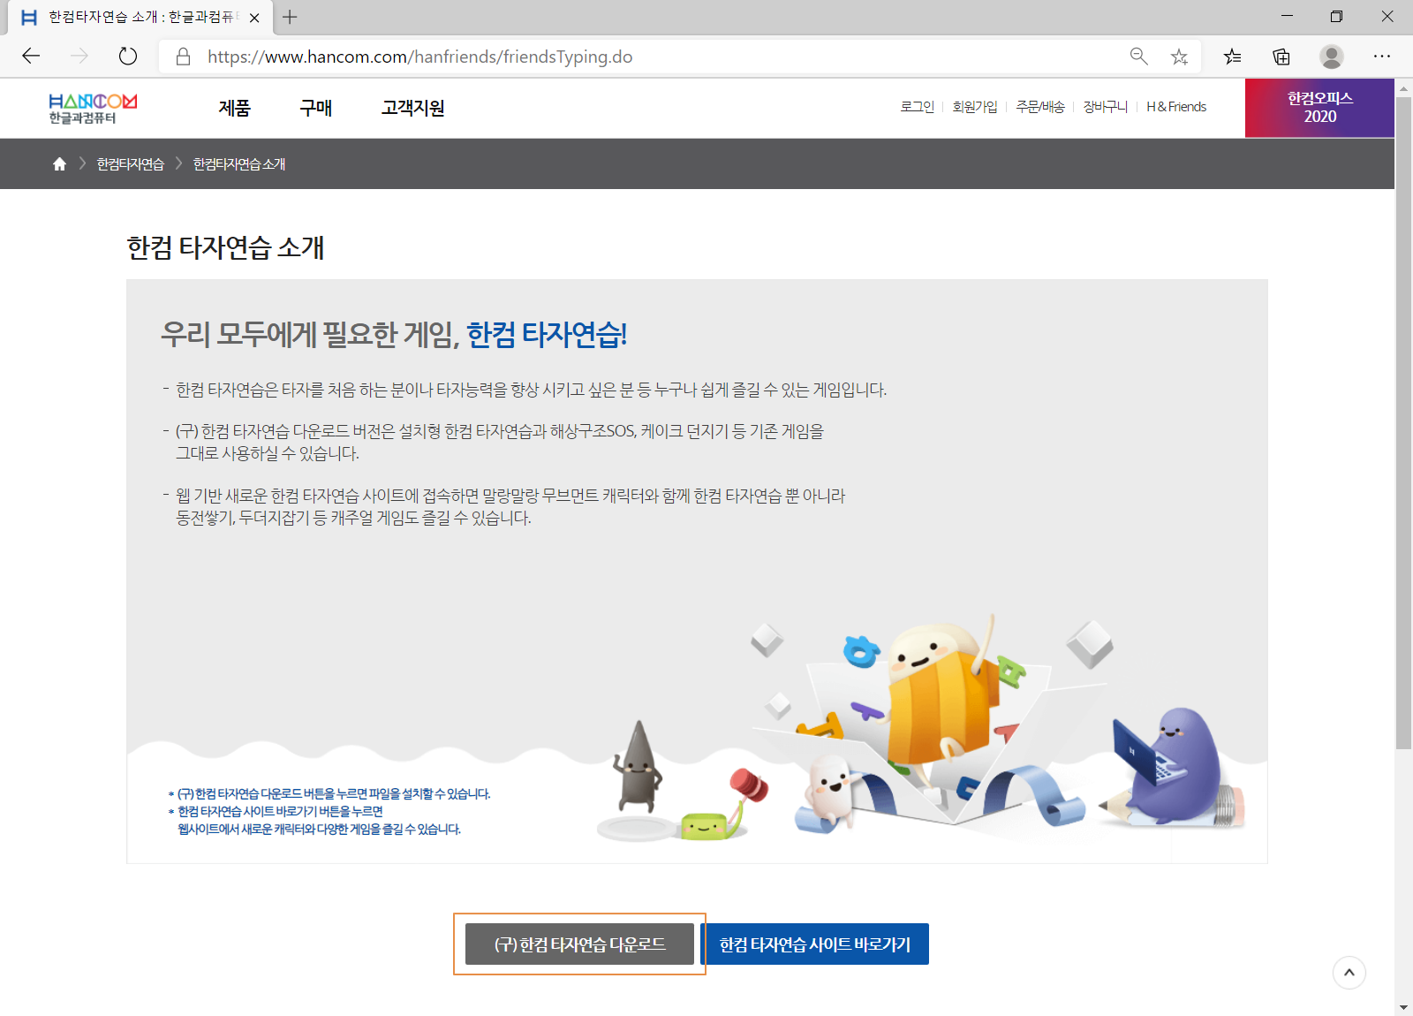Click the scrollbar up arrow

tap(1403, 89)
